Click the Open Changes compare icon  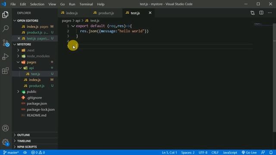(253, 13)
